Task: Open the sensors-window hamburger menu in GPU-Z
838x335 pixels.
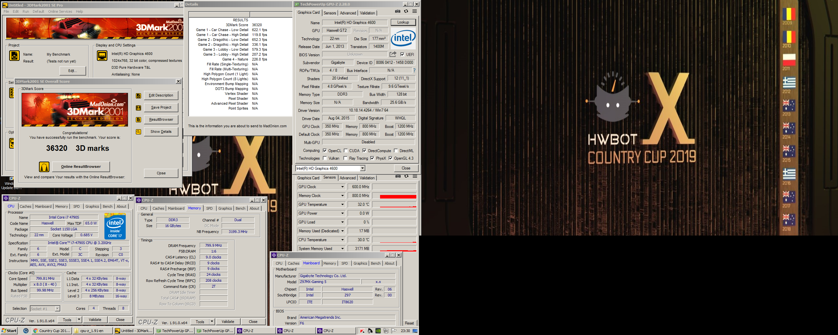Action: (x=415, y=176)
